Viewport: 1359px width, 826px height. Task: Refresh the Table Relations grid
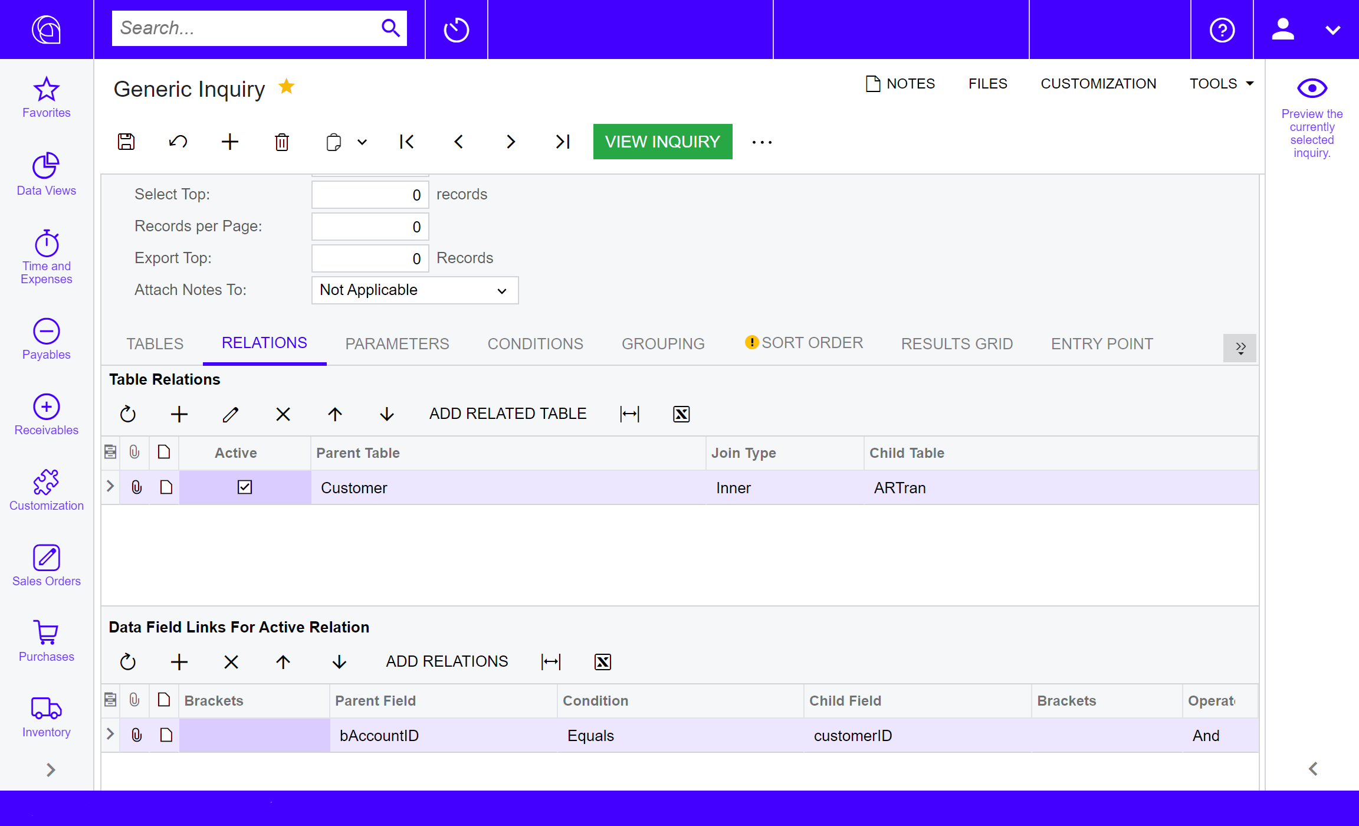point(128,414)
